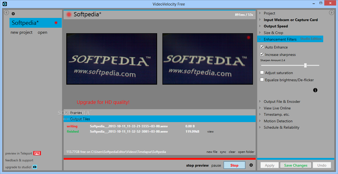Image resolution: width=338 pixels, height=174 pixels.
Task: Collapse the Enhancement Filters section
Action: coord(280,39)
